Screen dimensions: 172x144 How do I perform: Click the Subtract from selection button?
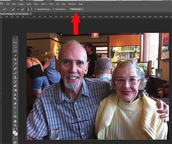[23, 9]
